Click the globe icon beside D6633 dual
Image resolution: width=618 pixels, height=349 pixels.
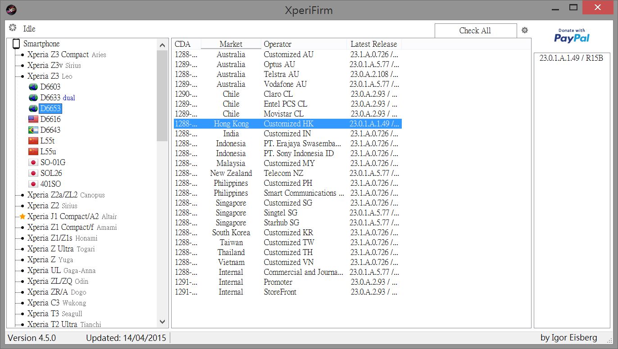pos(33,98)
